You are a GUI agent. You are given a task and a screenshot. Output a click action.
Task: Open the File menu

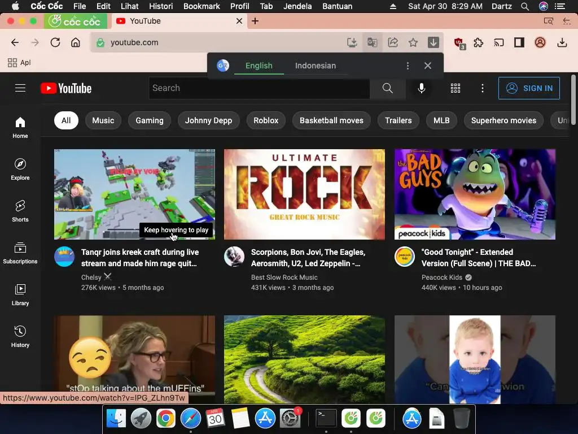point(80,6)
